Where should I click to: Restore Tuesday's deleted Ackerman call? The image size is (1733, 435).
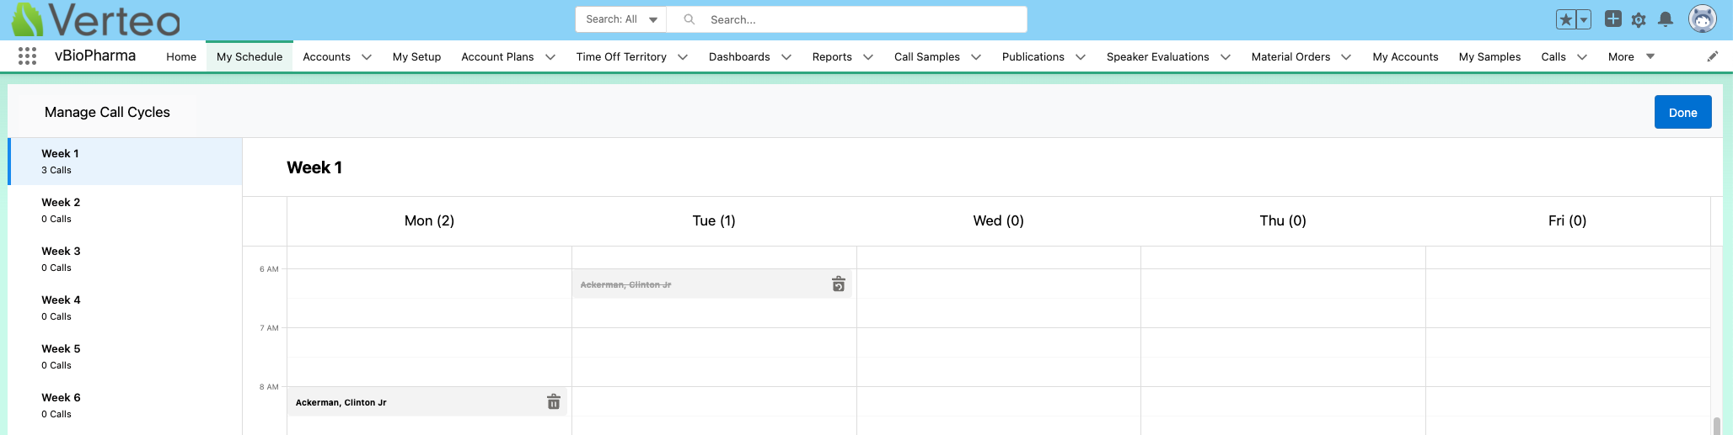(838, 284)
